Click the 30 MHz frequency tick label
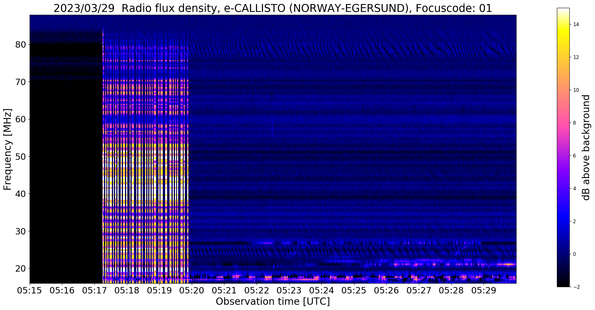This screenshot has height=310, width=595. (x=21, y=231)
